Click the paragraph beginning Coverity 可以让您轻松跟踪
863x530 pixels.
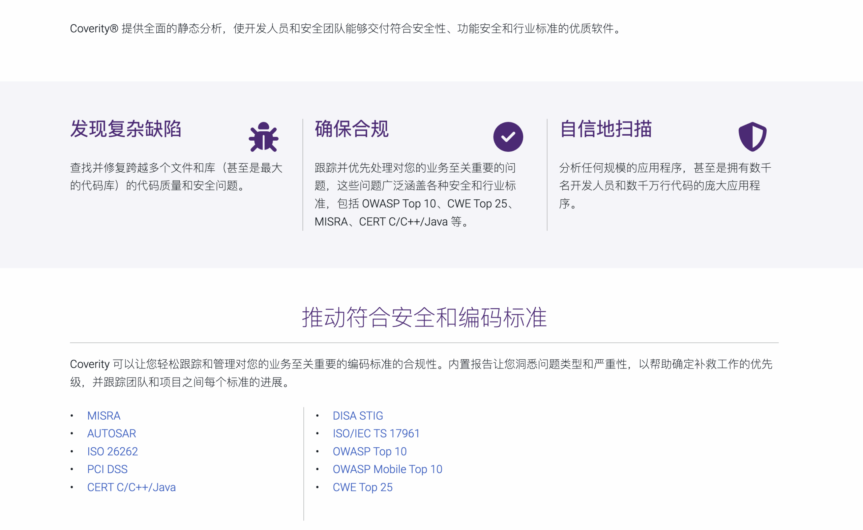(x=421, y=373)
